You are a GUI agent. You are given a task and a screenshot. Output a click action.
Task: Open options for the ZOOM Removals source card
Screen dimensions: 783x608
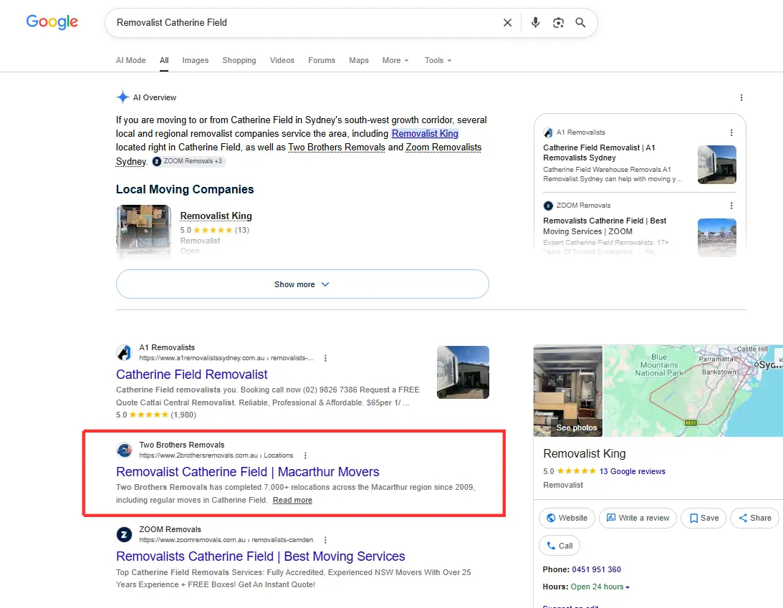click(731, 206)
